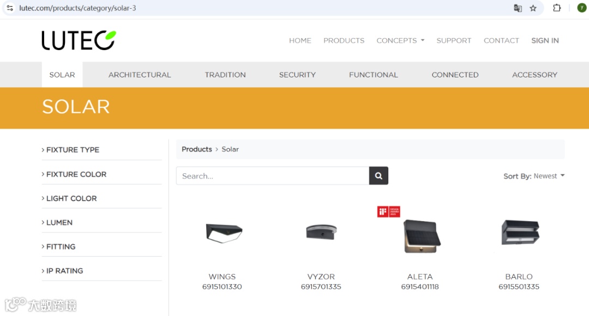589x316 pixels.
Task: Click the WINGS product image
Action: (x=224, y=232)
